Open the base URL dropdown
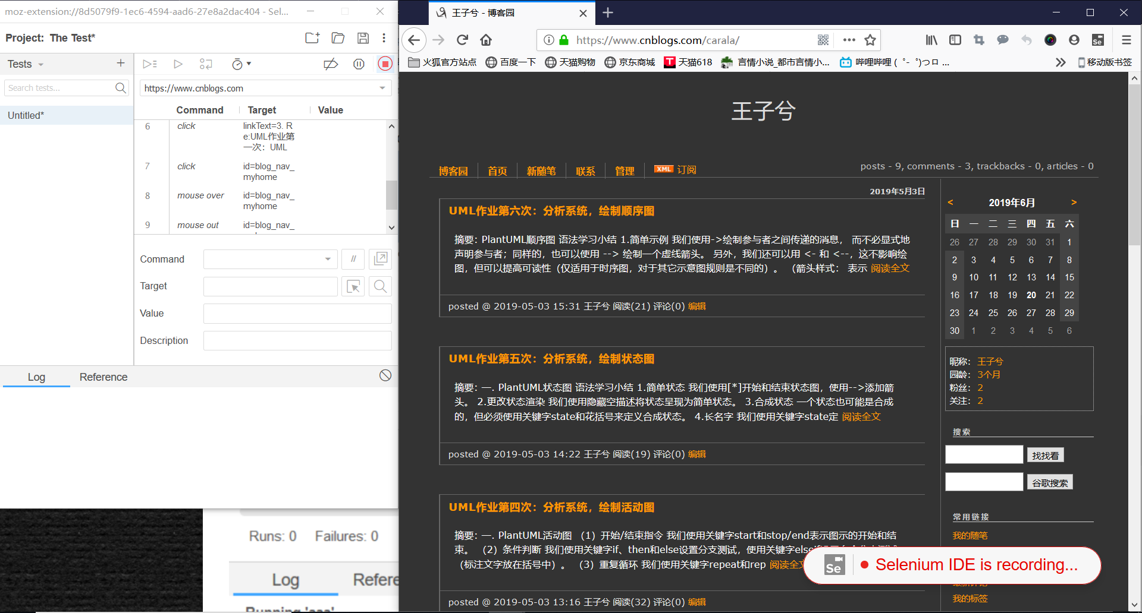This screenshot has height=613, width=1142. (382, 89)
